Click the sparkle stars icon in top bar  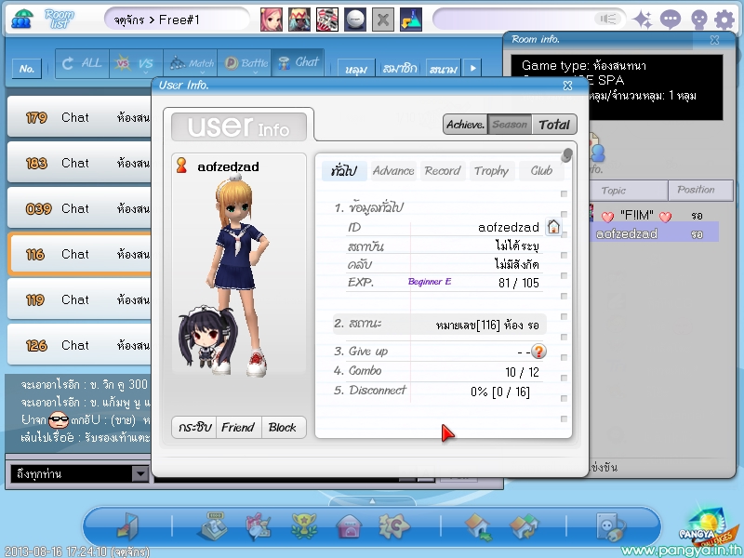click(x=643, y=20)
